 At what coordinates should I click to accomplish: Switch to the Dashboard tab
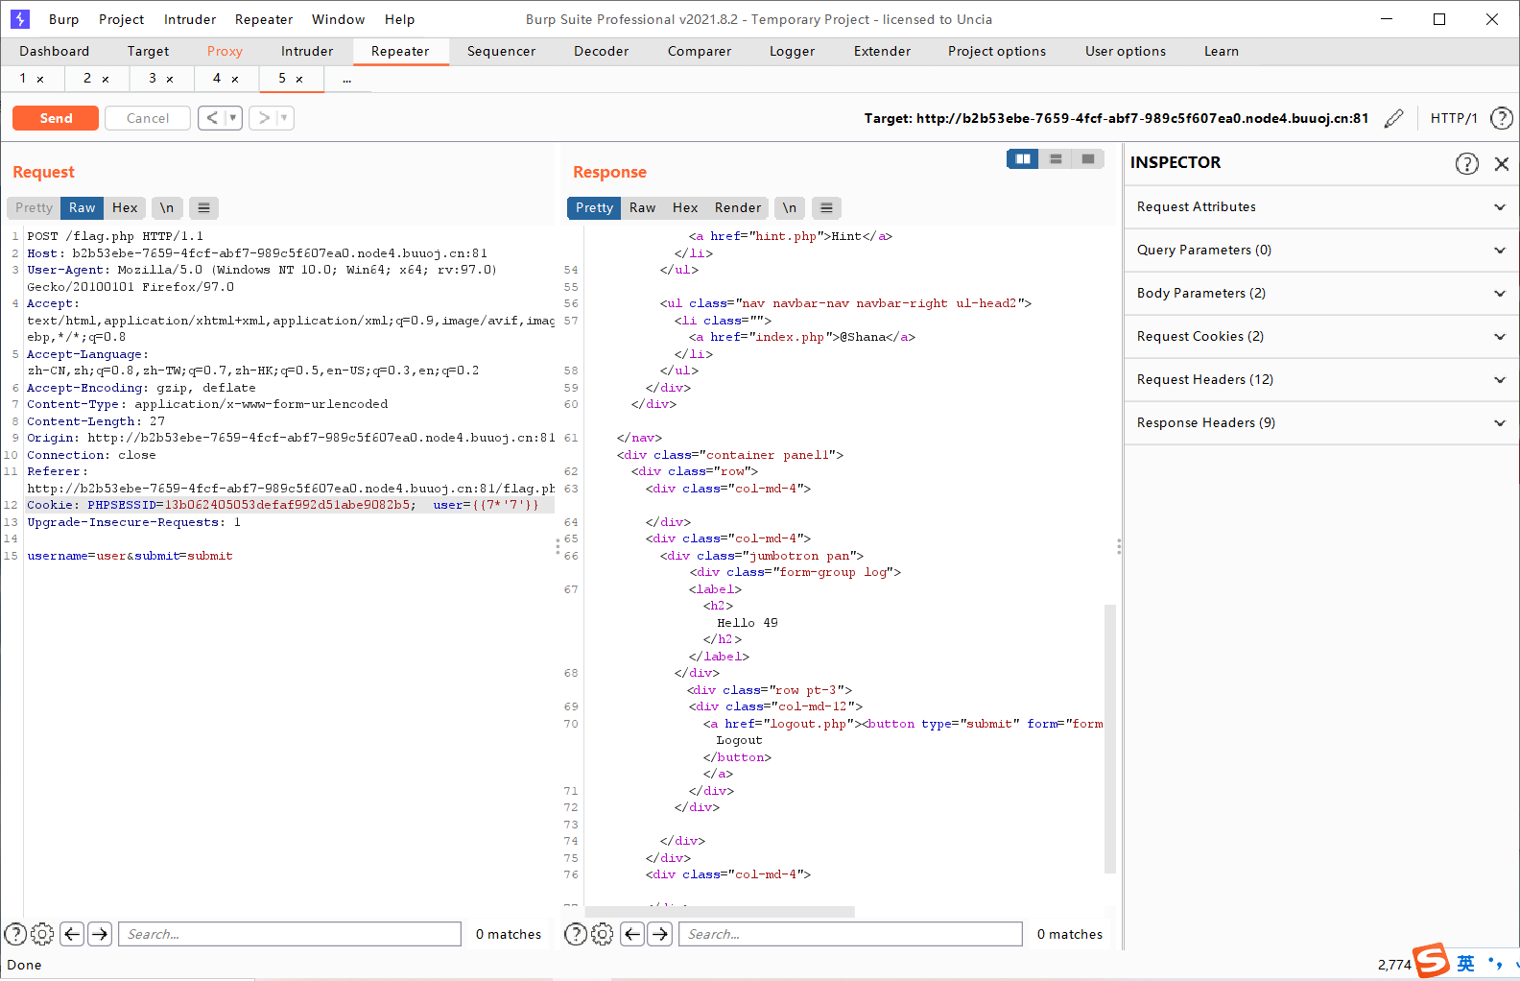click(x=55, y=51)
